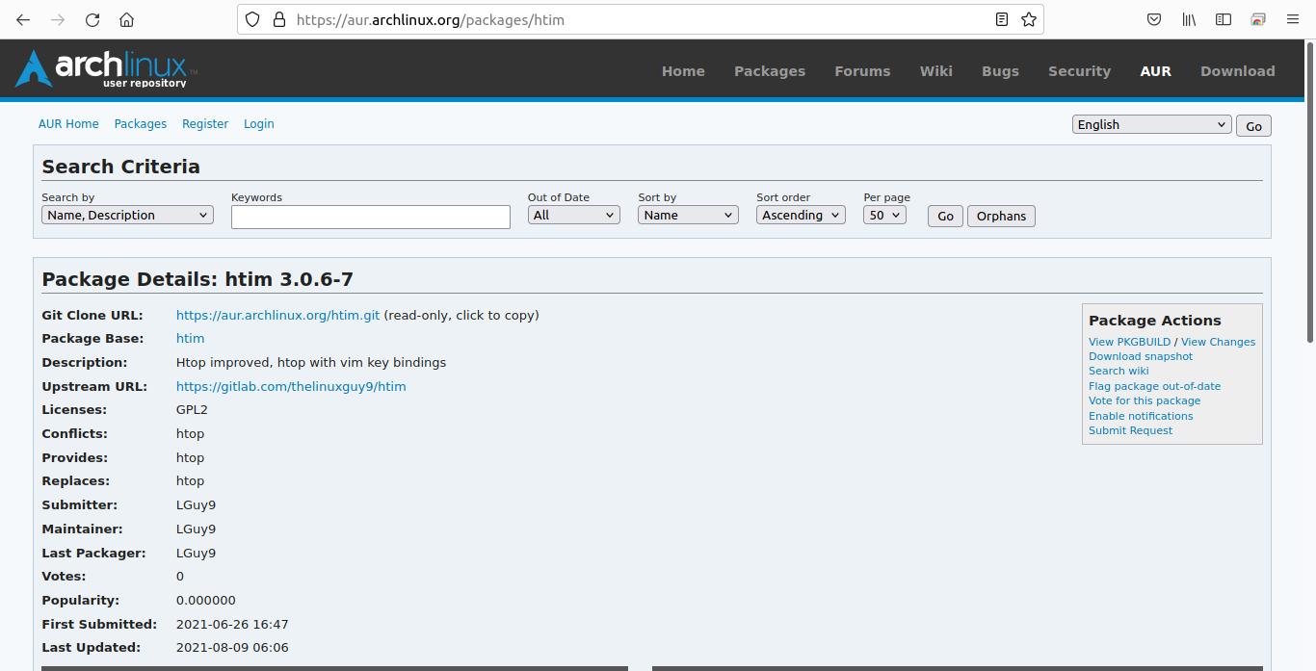The height and width of the screenshot is (671, 1316).
Task: Expand the Sort by Name dropdown
Action: tap(688, 215)
